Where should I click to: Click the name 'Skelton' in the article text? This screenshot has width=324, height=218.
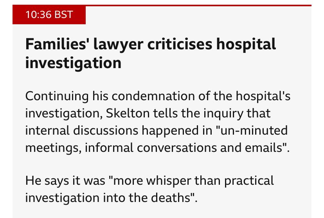tap(128, 113)
